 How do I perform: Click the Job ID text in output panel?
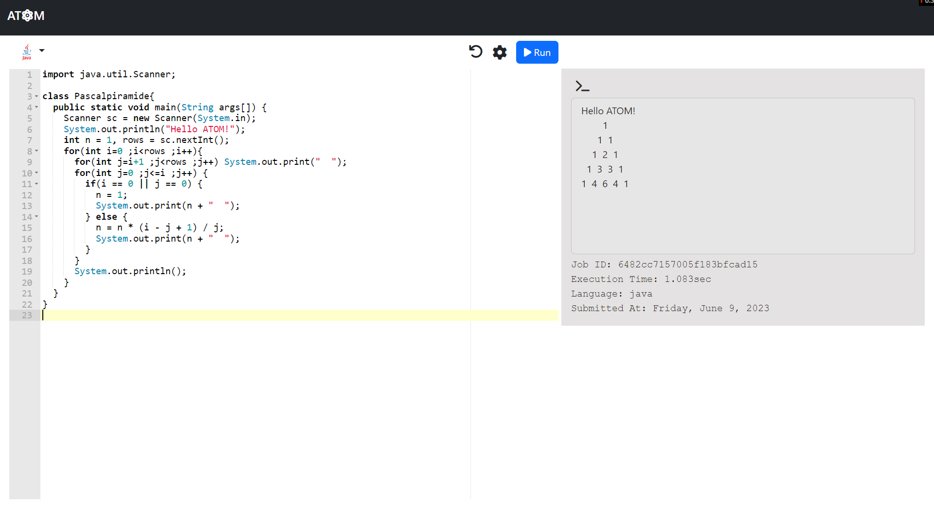click(664, 264)
